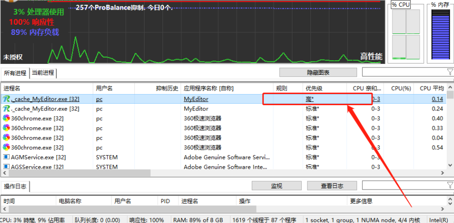Click the AGSService.exe [32] row name
The image size is (454, 223).
pyautogui.click(x=38, y=167)
